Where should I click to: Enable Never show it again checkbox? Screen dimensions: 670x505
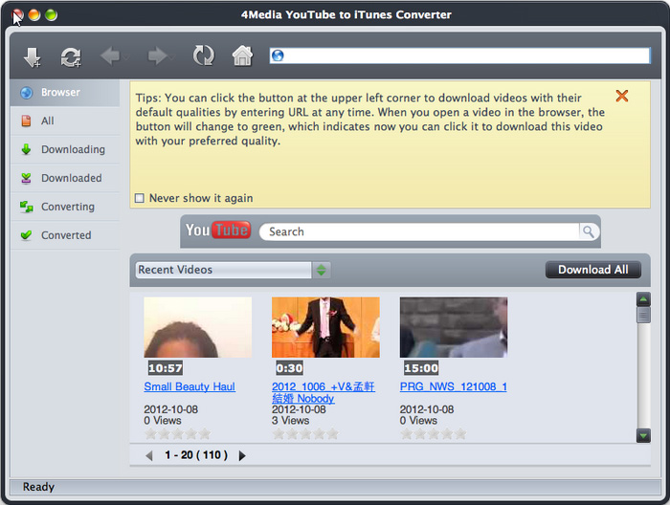click(140, 199)
